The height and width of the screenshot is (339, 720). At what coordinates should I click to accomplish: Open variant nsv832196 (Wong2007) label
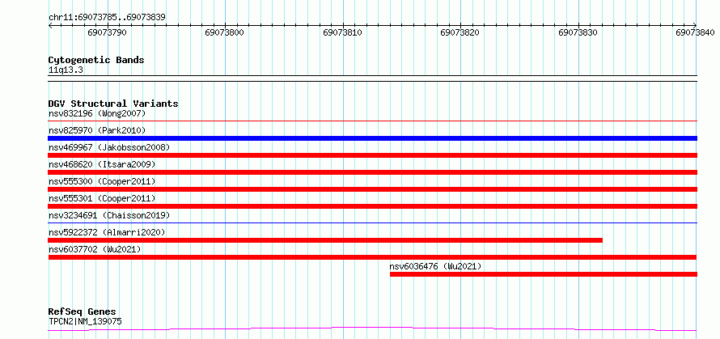pos(97,113)
